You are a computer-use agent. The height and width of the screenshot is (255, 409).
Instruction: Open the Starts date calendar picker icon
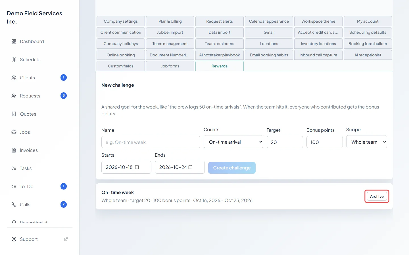pyautogui.click(x=137, y=167)
